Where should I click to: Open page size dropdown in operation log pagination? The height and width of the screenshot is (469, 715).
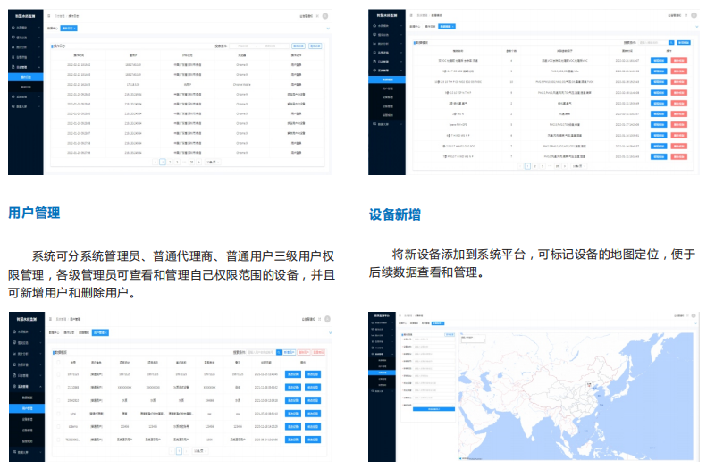tap(212, 163)
